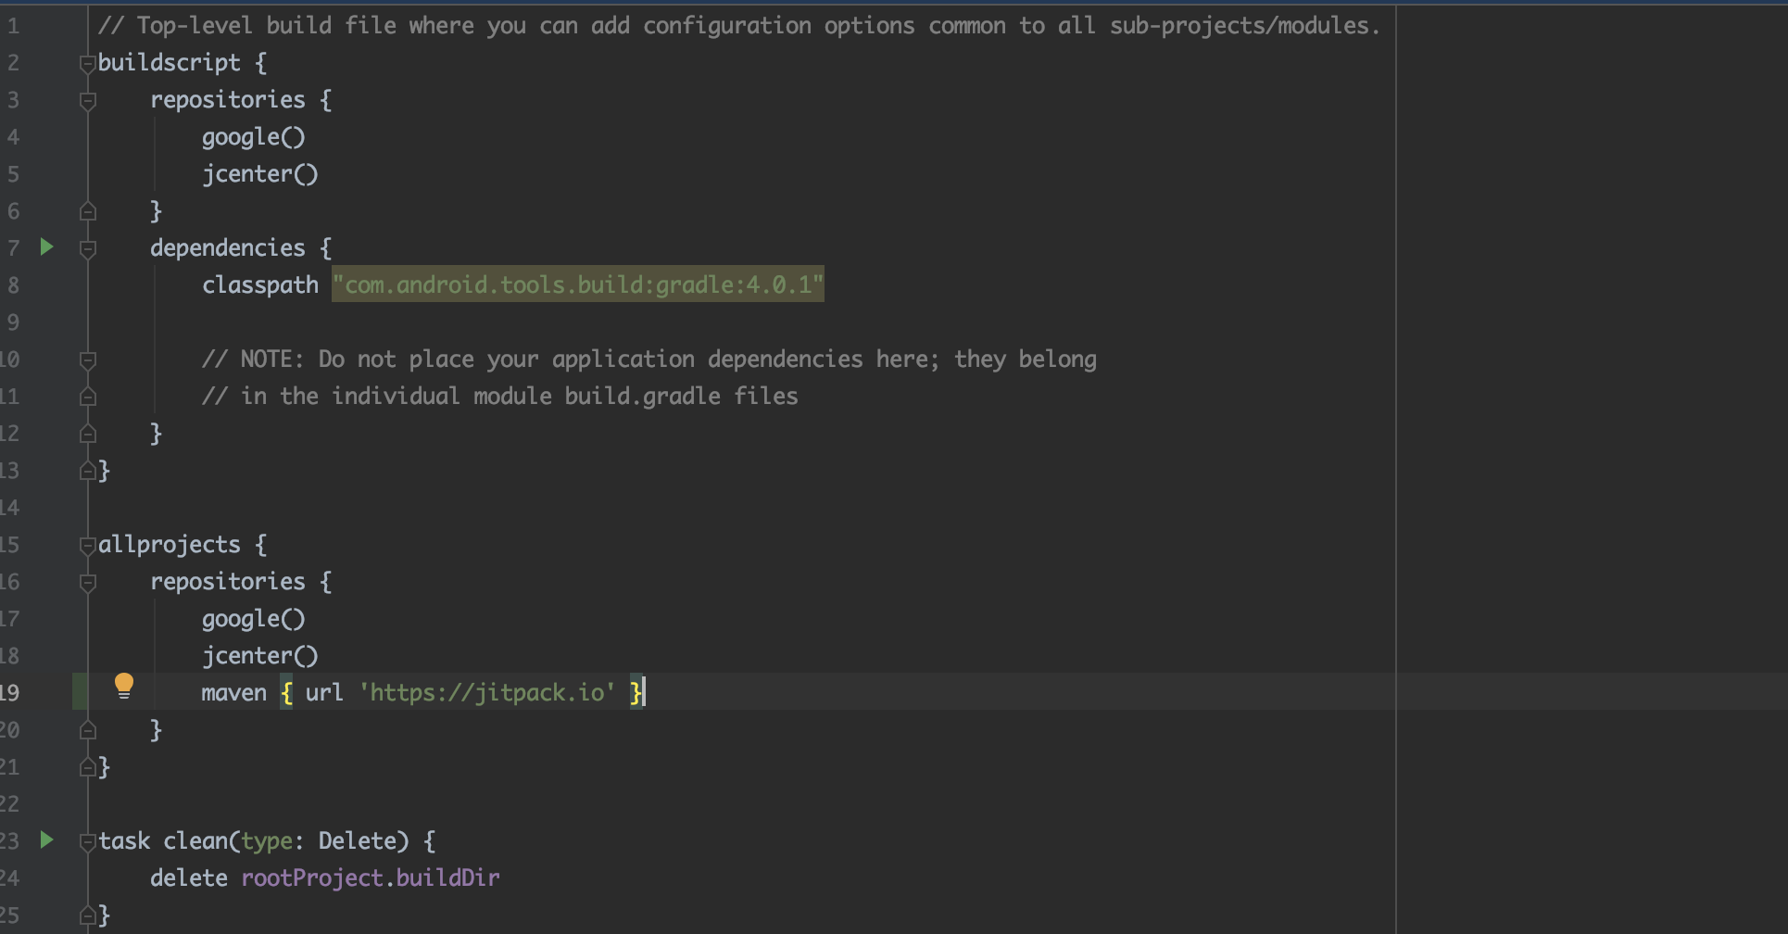This screenshot has width=1788, height=934.
Task: Click the word 'buildscript' on line 2
Action: pyautogui.click(x=170, y=62)
